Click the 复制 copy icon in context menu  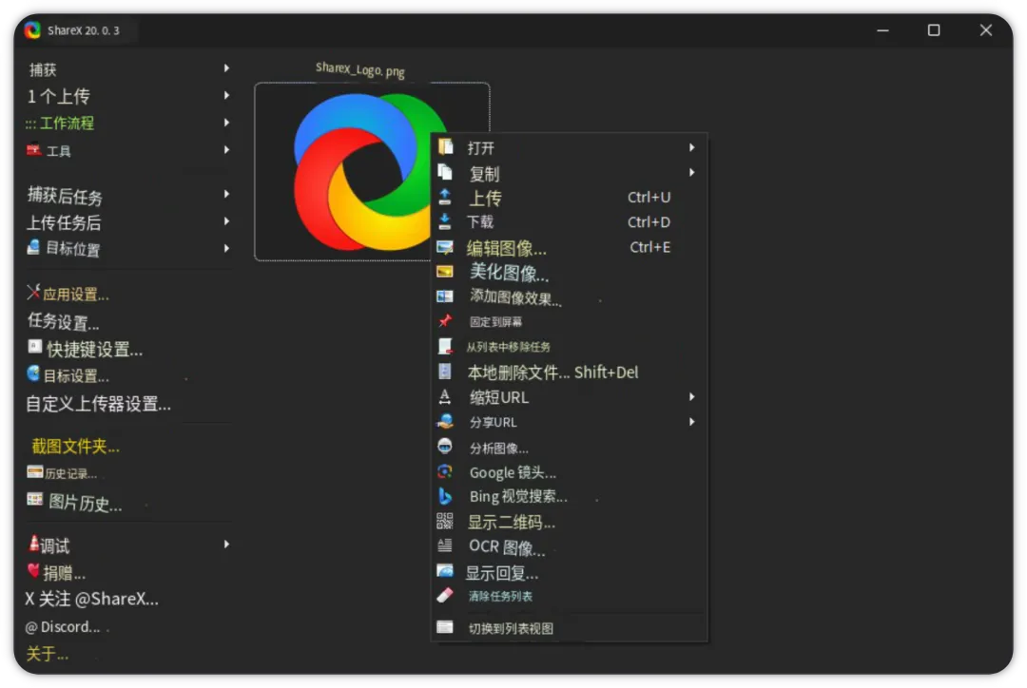[445, 172]
